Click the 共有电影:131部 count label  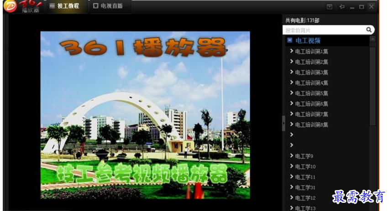pos(302,21)
